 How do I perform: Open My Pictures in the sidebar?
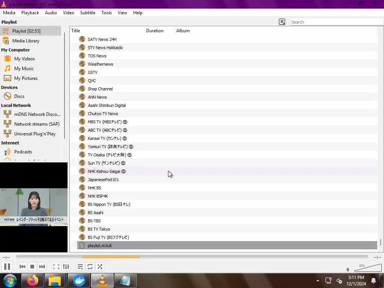[x=31, y=78]
